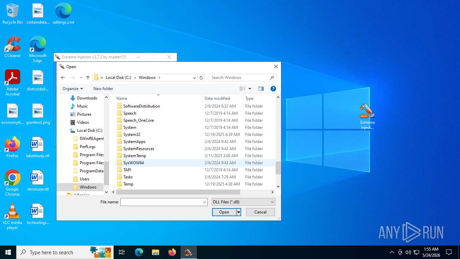Screen dimensions: 460x259
Task: Select the Microsoft Edge desktop shortcut
Action: pyautogui.click(x=38, y=49)
